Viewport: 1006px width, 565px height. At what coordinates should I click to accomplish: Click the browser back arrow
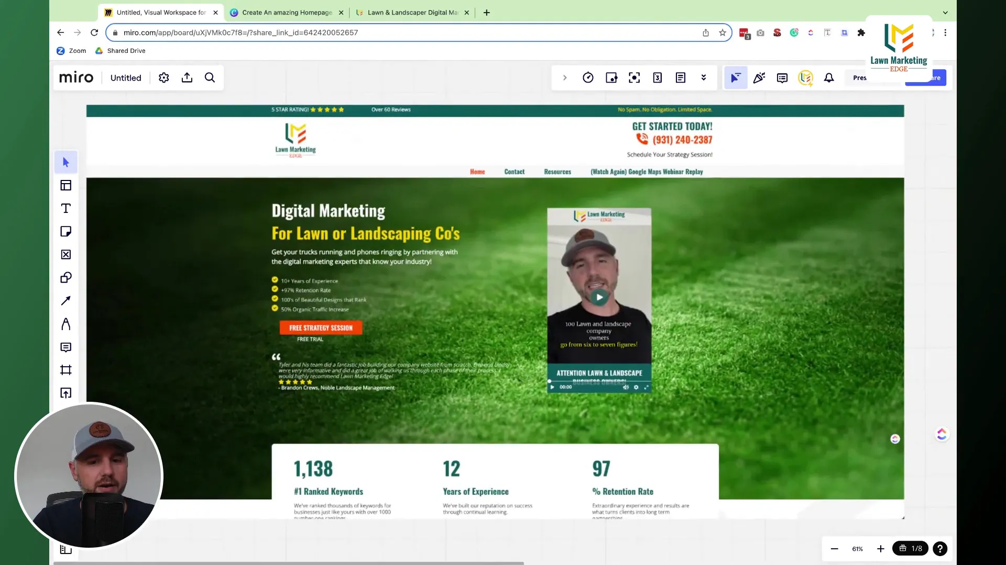pos(60,32)
